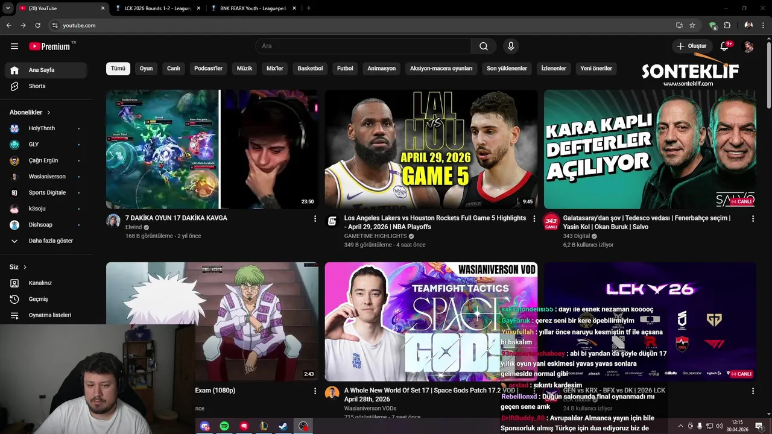Screen dimensions: 772x434
Task: Open Kara Kaplı Defterler live thumbnail
Action: [x=650, y=149]
